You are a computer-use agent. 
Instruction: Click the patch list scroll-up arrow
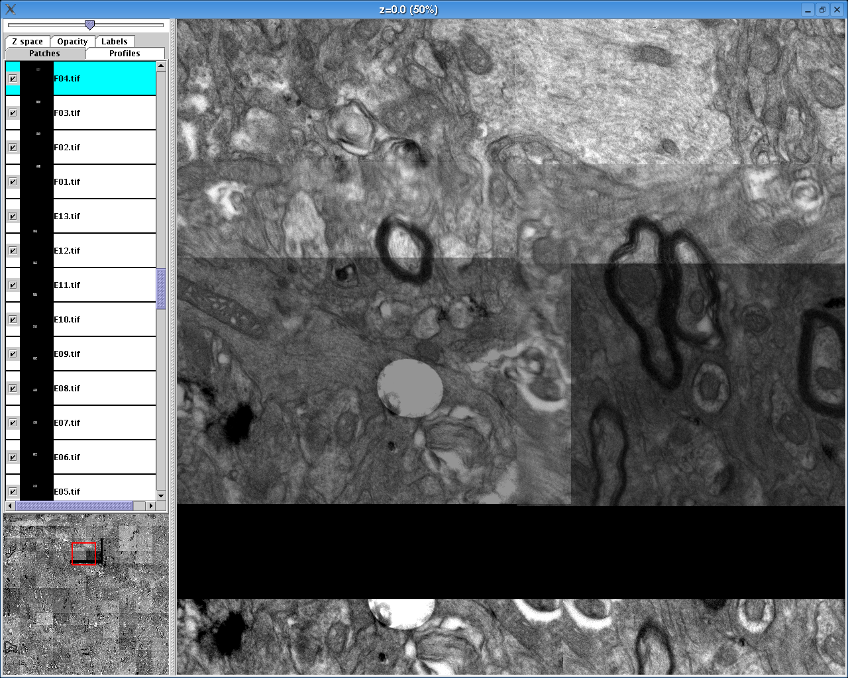point(161,66)
